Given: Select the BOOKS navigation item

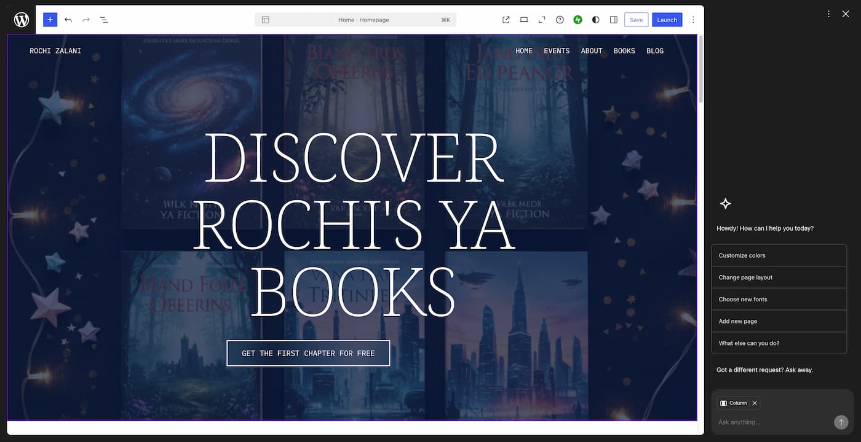Looking at the screenshot, I should (624, 51).
